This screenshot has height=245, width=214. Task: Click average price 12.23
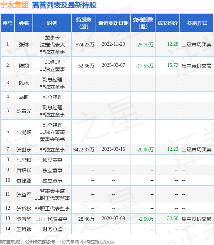[x=173, y=149]
